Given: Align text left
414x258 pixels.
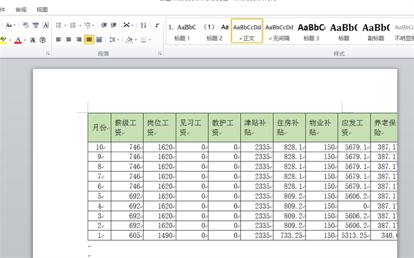Looking at the screenshot, I should point(59,40).
